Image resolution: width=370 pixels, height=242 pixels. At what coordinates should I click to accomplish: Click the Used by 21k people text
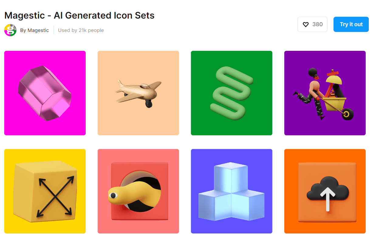click(x=81, y=30)
